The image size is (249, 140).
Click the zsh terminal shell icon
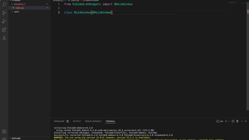(x=218, y=121)
